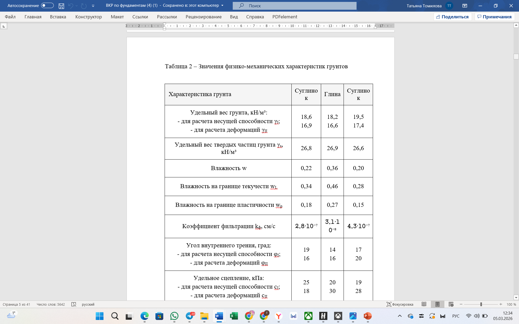Open the Файл menu
This screenshot has height=324, width=519.
tap(10, 17)
